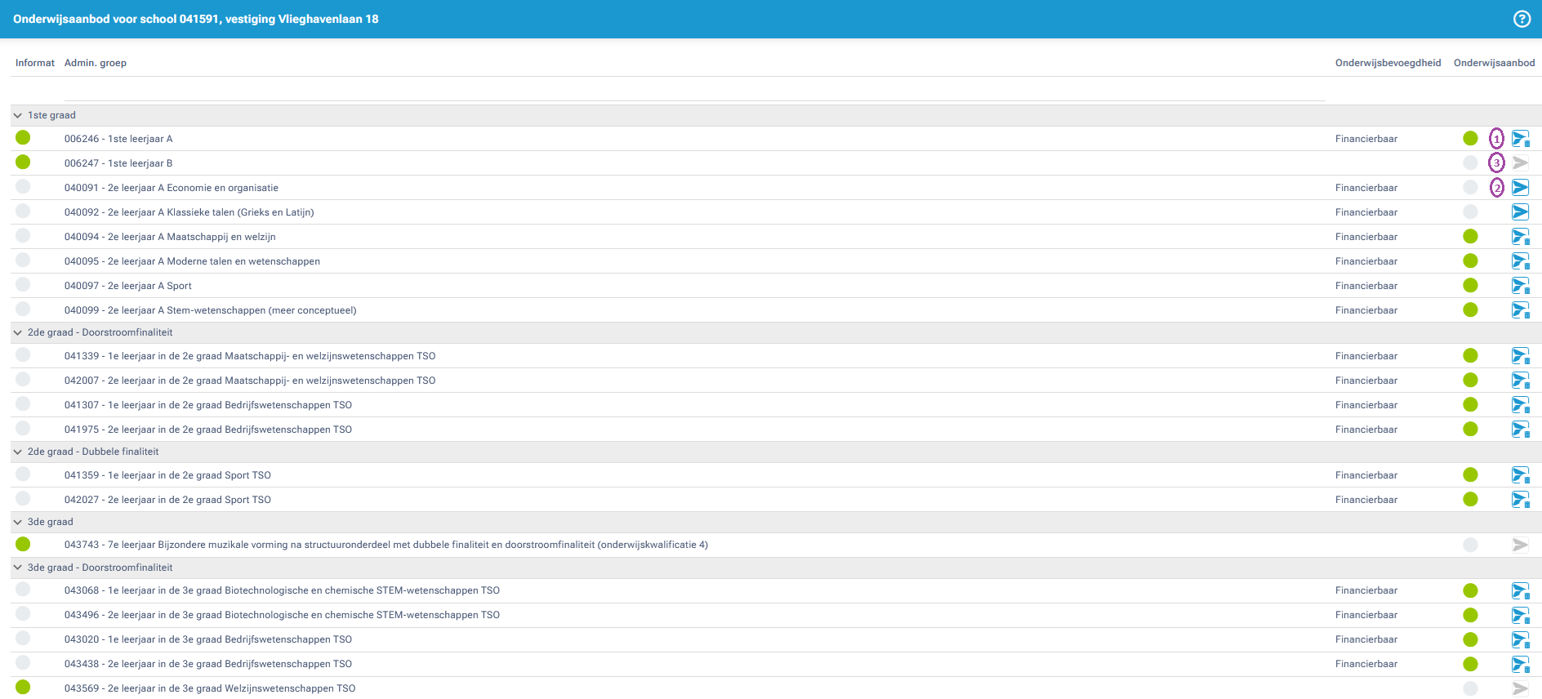Screen dimensions: 1542x699
Task: Click send-delete icon for 041975 Bedrijfswetenschappen TSO
Action: [x=1520, y=430]
